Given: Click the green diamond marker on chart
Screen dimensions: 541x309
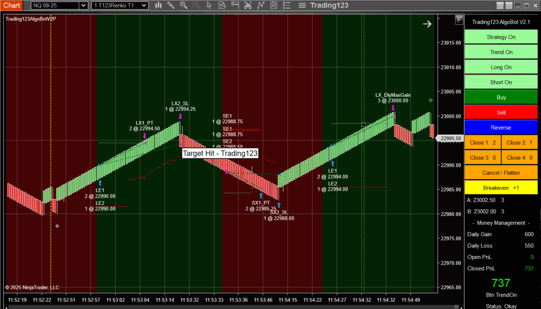Looking at the screenshot, I should coord(431,100).
